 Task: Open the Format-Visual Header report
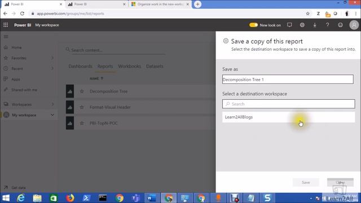[x=110, y=107]
